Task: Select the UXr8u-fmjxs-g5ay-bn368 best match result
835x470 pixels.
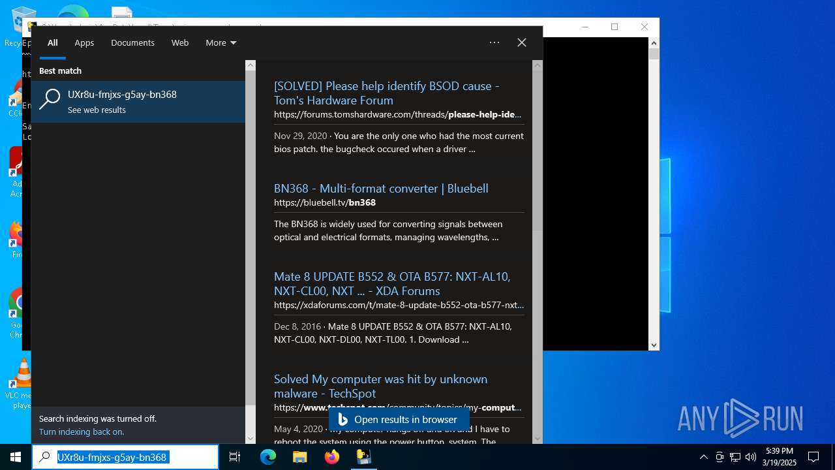Action: pos(138,101)
